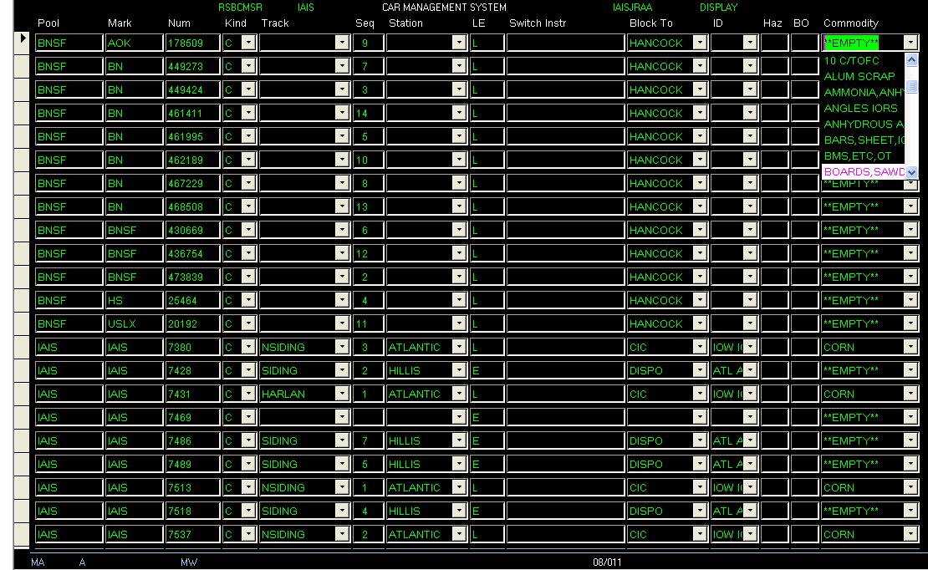928x570 pixels.
Task: Click the 'RSBCMSR' code in the header
Action: tap(240, 8)
